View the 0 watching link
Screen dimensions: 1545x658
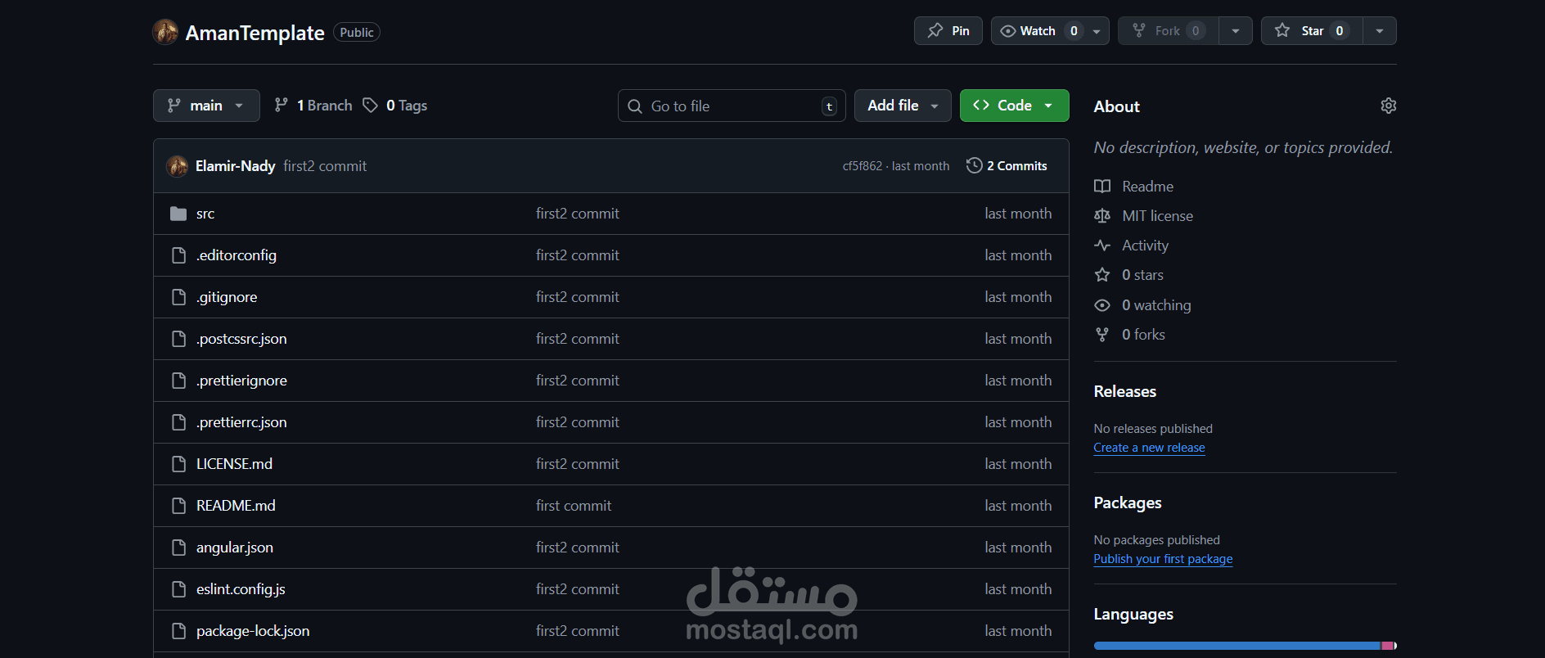pyautogui.click(x=1156, y=305)
